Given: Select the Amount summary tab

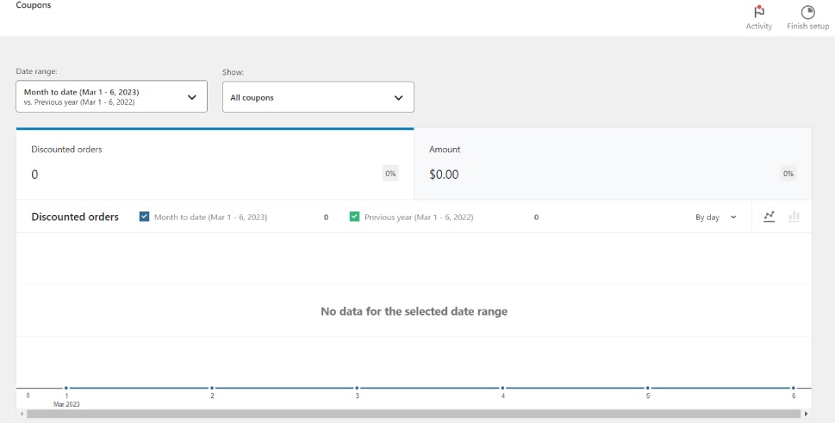Looking at the screenshot, I should click(x=612, y=164).
